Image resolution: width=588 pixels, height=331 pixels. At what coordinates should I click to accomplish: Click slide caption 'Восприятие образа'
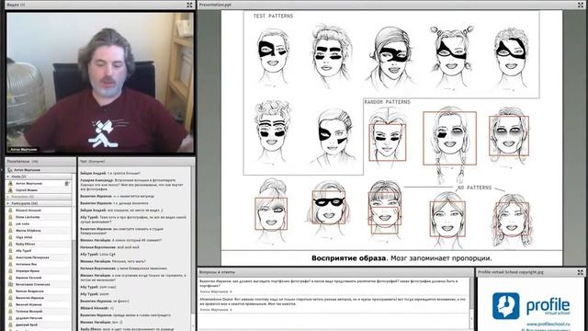click(x=348, y=258)
